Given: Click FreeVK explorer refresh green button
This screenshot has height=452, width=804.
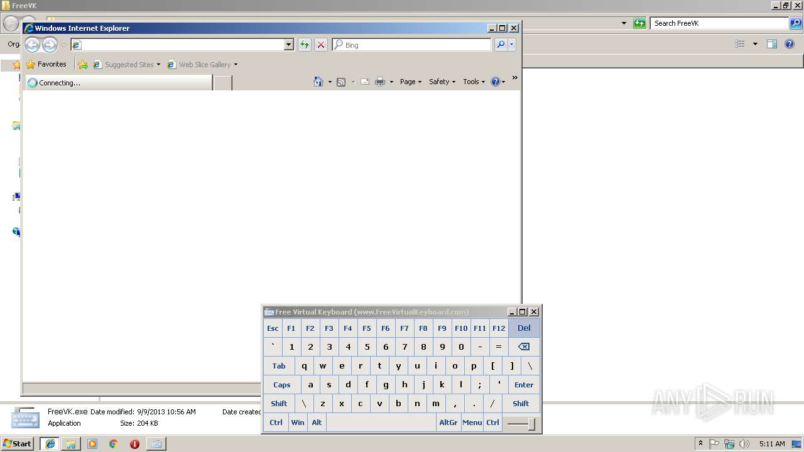Looking at the screenshot, I should [639, 23].
